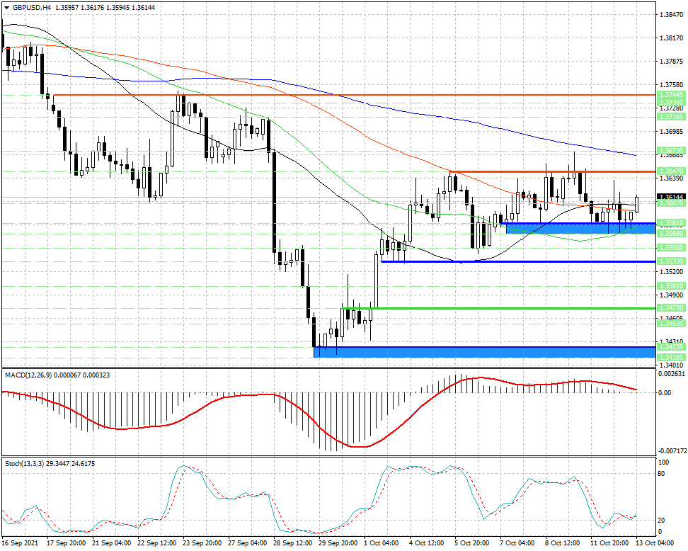688x551 pixels.
Task: Click the 1.35810 price level tag
Action: [671, 223]
